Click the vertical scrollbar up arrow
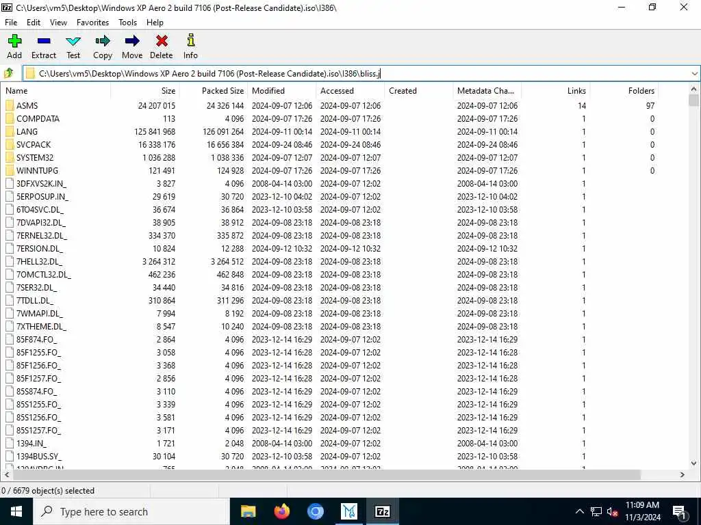This screenshot has width=701, height=525. pos(694,90)
